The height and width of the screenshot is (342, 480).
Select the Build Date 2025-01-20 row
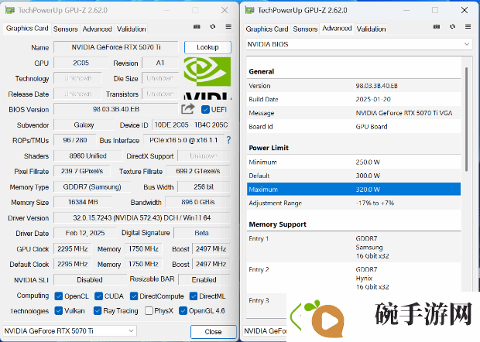tap(354, 99)
